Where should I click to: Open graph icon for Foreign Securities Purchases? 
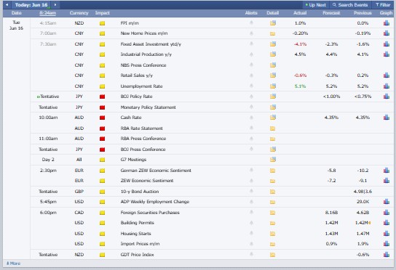point(387,213)
